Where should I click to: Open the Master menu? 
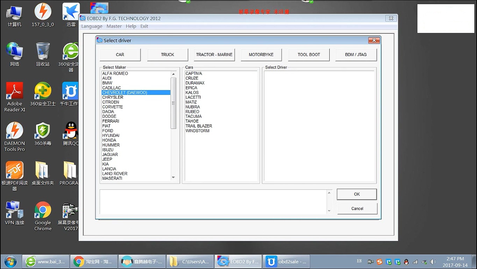click(x=114, y=26)
